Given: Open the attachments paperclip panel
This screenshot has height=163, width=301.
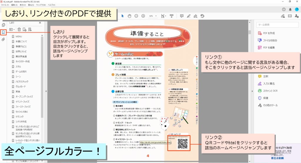Looking at the screenshot, I should (x=3, y=40).
